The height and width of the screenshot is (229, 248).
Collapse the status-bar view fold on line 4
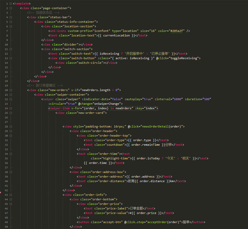(11, 17)
